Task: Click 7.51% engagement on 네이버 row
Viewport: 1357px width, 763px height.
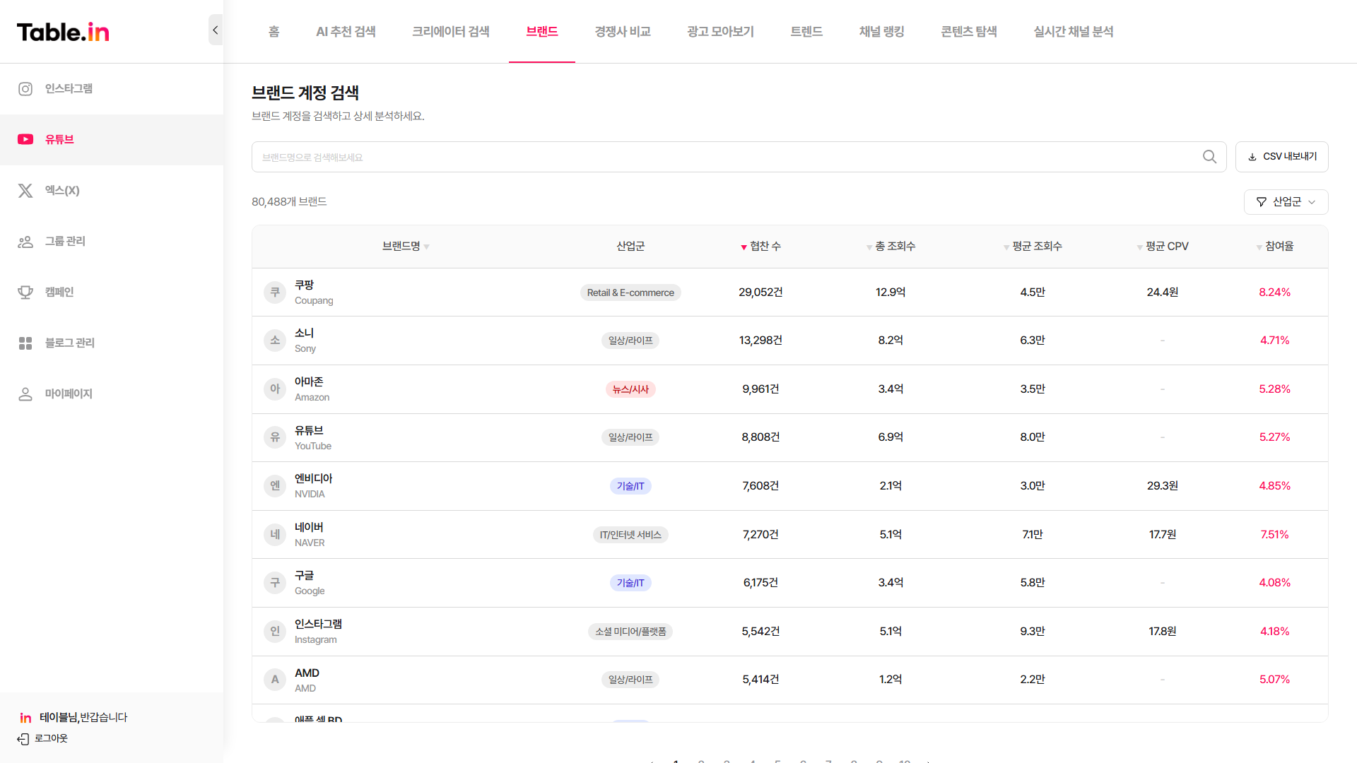Action: (1275, 535)
